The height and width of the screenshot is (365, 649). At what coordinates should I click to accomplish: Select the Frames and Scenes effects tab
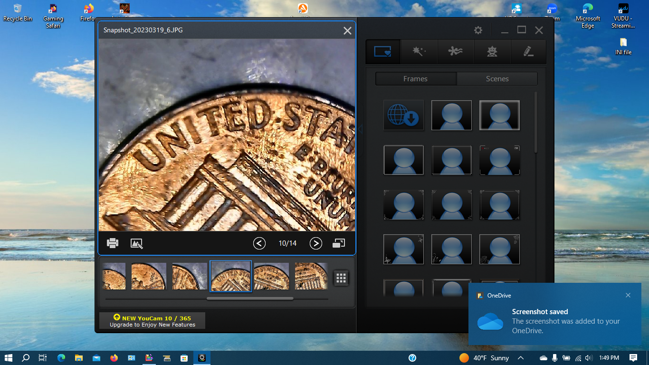(x=382, y=51)
